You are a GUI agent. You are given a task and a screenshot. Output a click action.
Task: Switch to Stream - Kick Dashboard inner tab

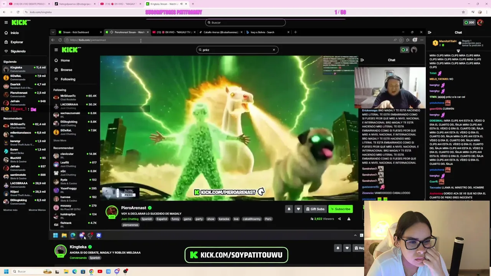click(x=79, y=32)
